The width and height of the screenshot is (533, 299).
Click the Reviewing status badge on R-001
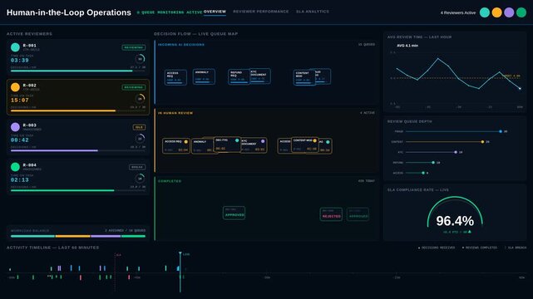click(134, 47)
